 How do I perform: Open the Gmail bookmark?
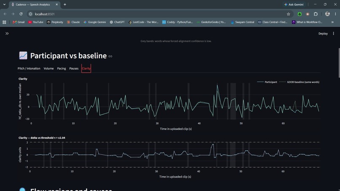pos(19,22)
